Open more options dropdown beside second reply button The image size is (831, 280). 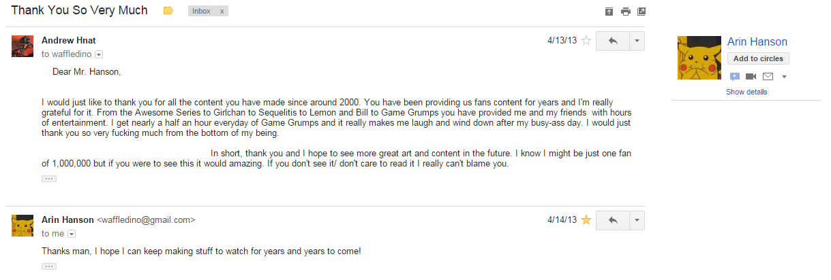[x=637, y=221]
